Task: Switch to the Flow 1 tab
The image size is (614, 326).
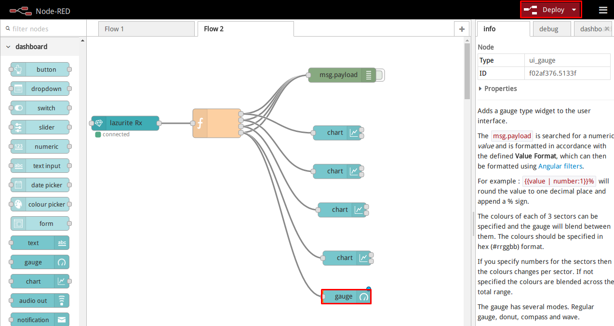Action: pos(147,29)
